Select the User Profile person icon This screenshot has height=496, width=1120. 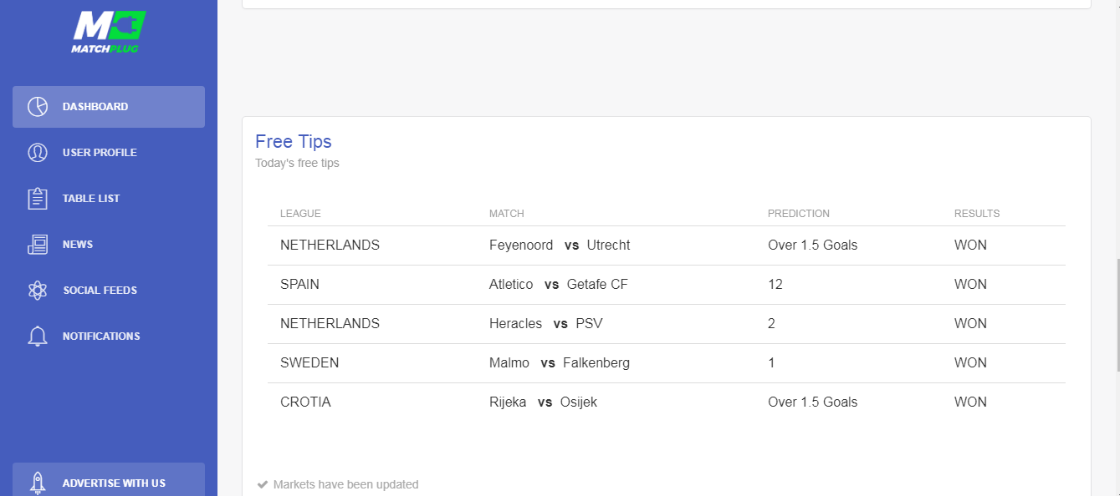tap(38, 153)
